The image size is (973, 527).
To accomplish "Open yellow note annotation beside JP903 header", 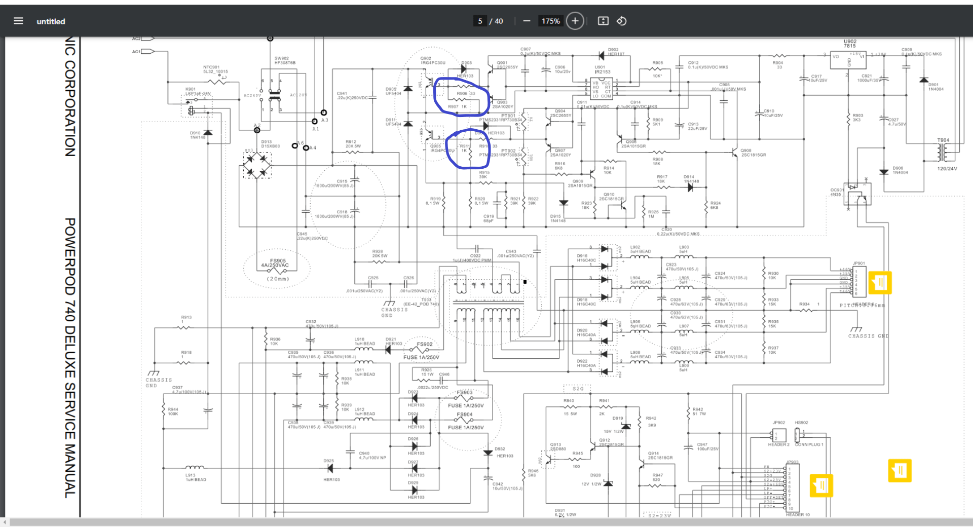I will 821,485.
